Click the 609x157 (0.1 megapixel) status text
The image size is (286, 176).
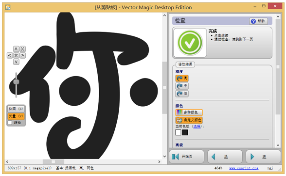tap(30, 168)
